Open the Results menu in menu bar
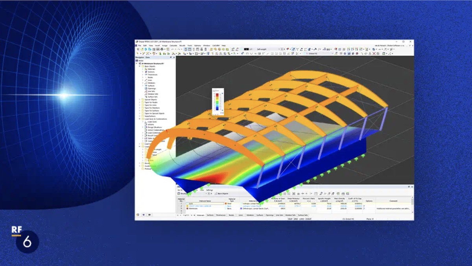This screenshot has height=266, width=472. click(182, 46)
